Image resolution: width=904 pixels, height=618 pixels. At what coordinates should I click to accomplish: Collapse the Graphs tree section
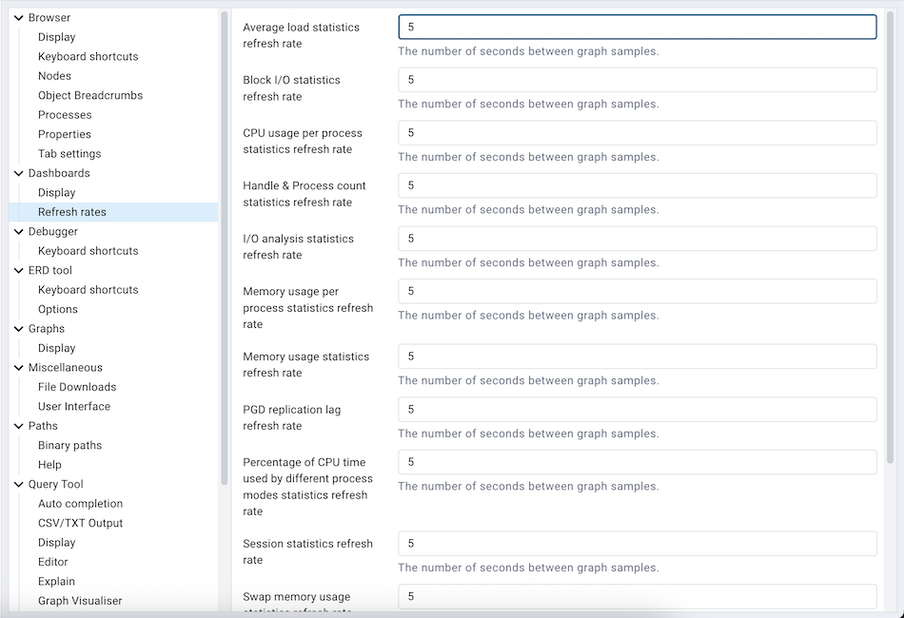pyautogui.click(x=17, y=328)
